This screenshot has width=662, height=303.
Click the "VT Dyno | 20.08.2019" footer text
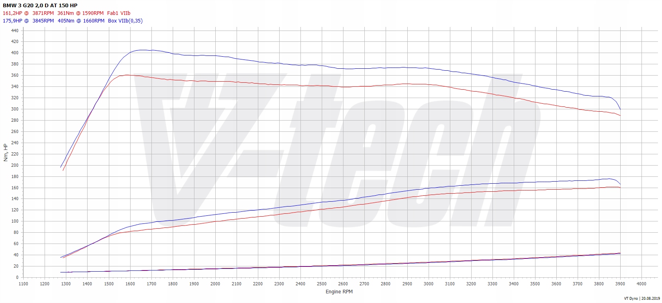point(642,299)
